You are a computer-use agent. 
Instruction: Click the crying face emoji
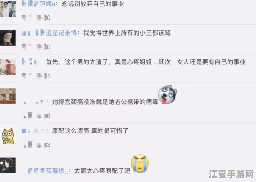140,163
